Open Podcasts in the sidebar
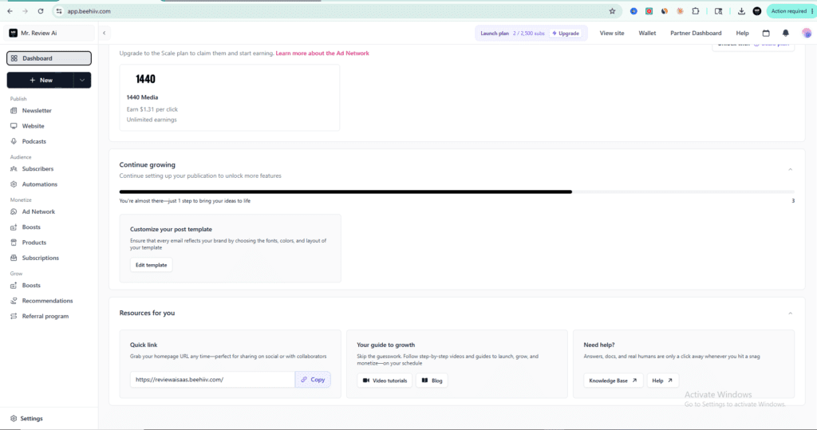The image size is (817, 430). (34, 141)
